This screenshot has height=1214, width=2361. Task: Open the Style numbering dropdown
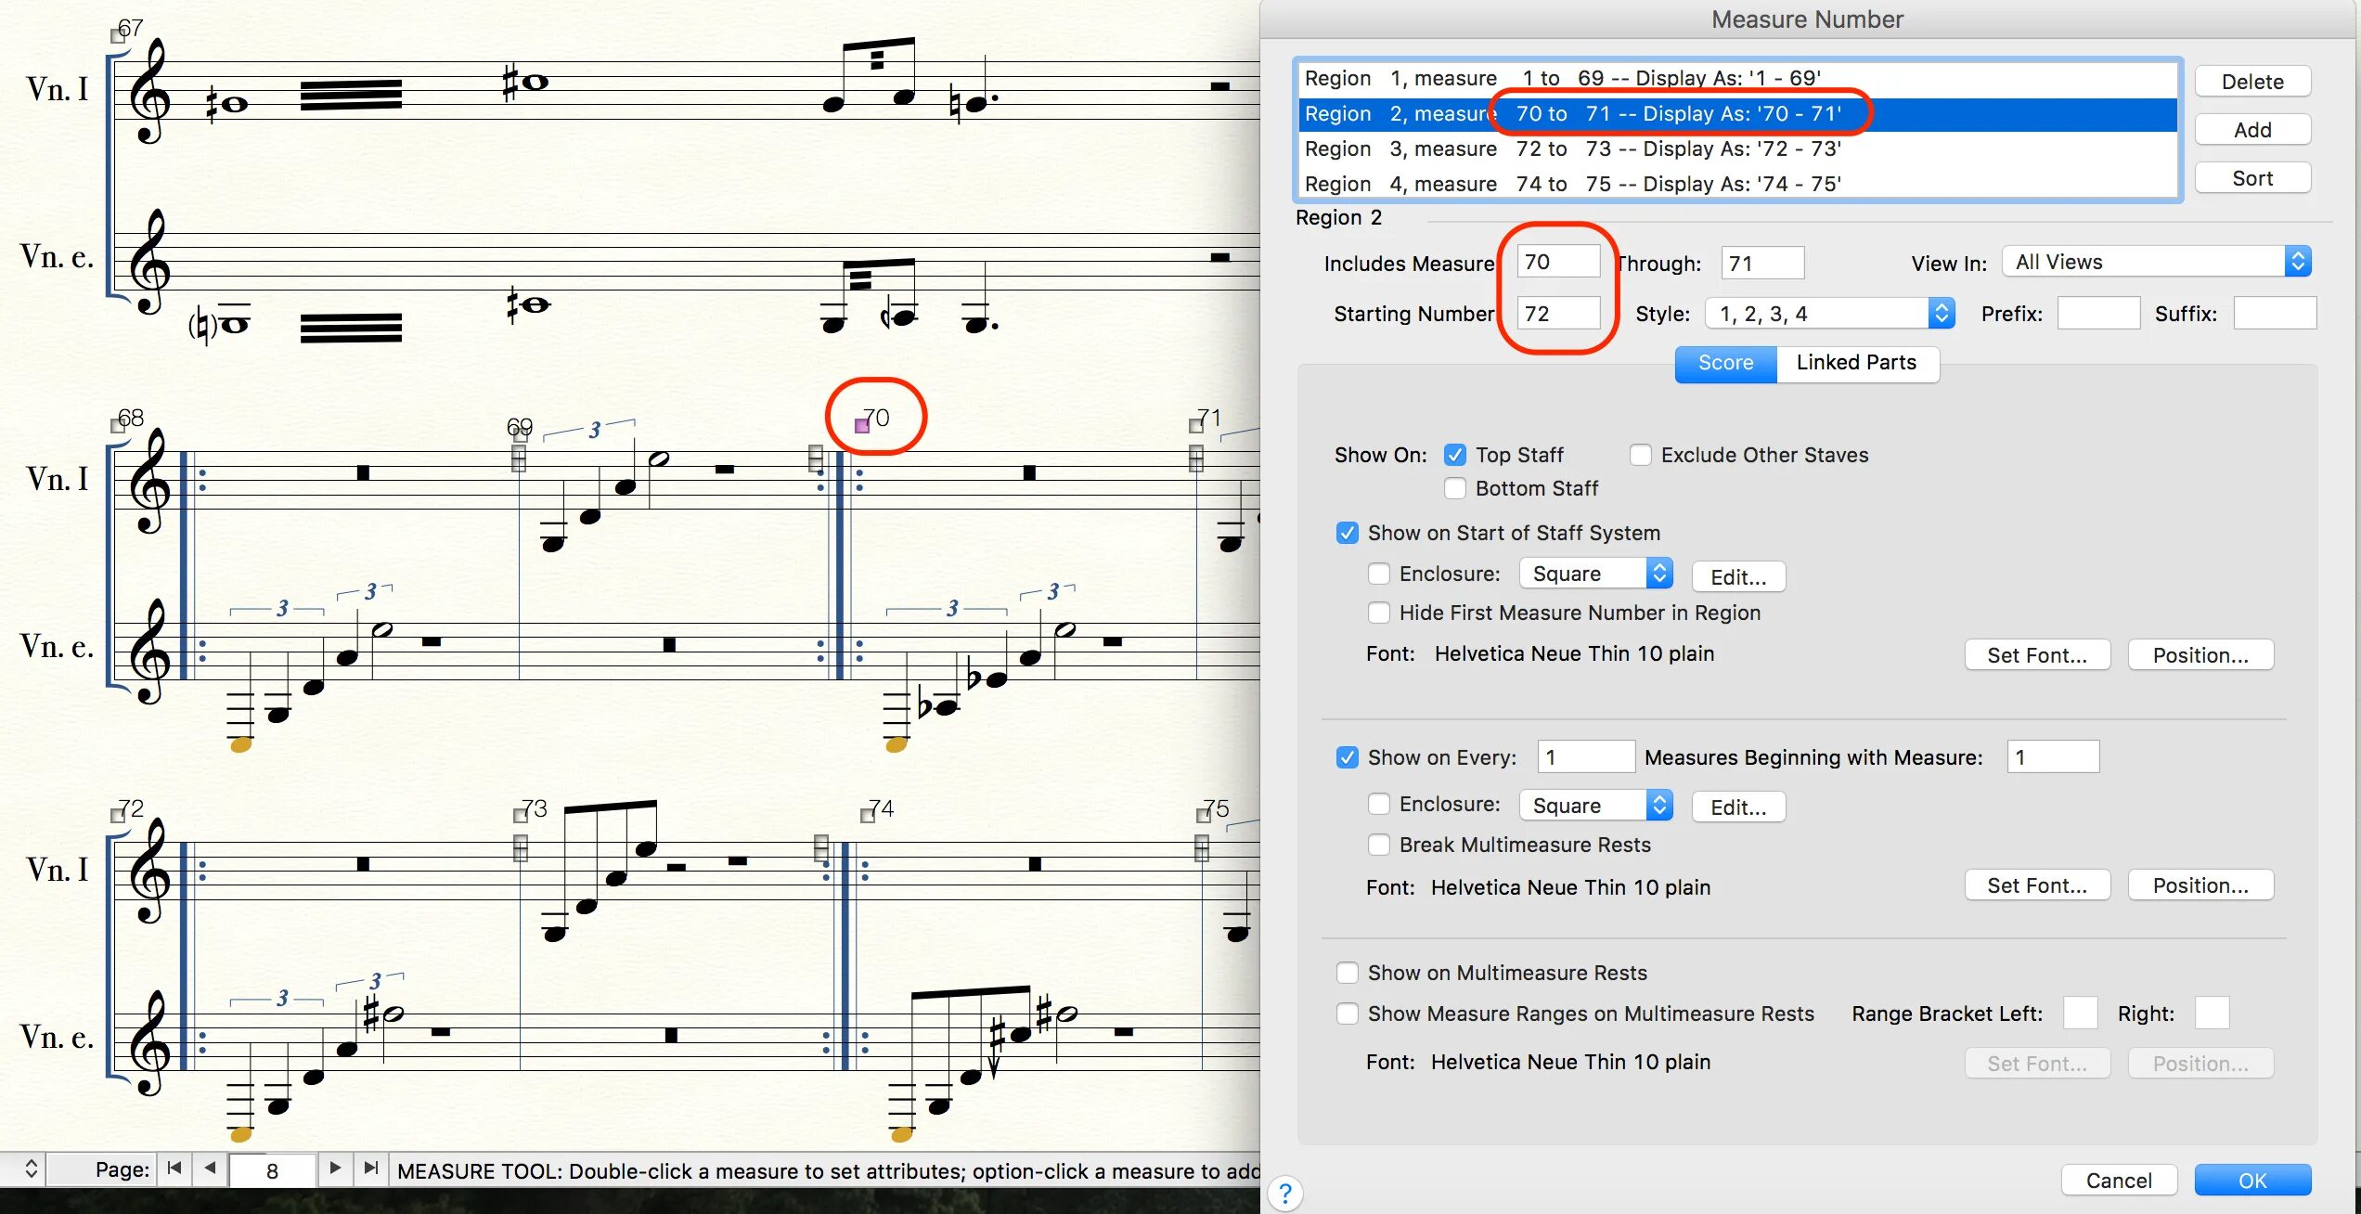coord(1829,314)
